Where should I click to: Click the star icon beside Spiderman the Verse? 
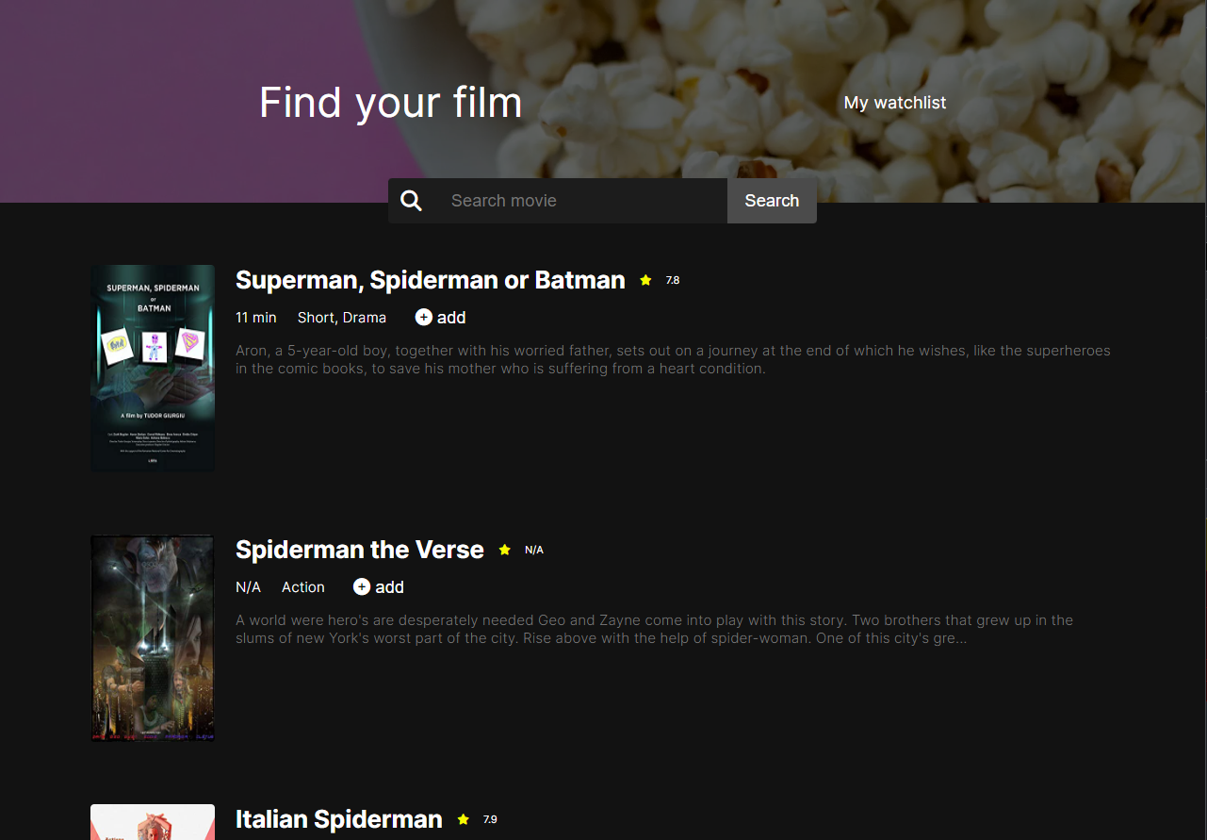[x=505, y=550]
